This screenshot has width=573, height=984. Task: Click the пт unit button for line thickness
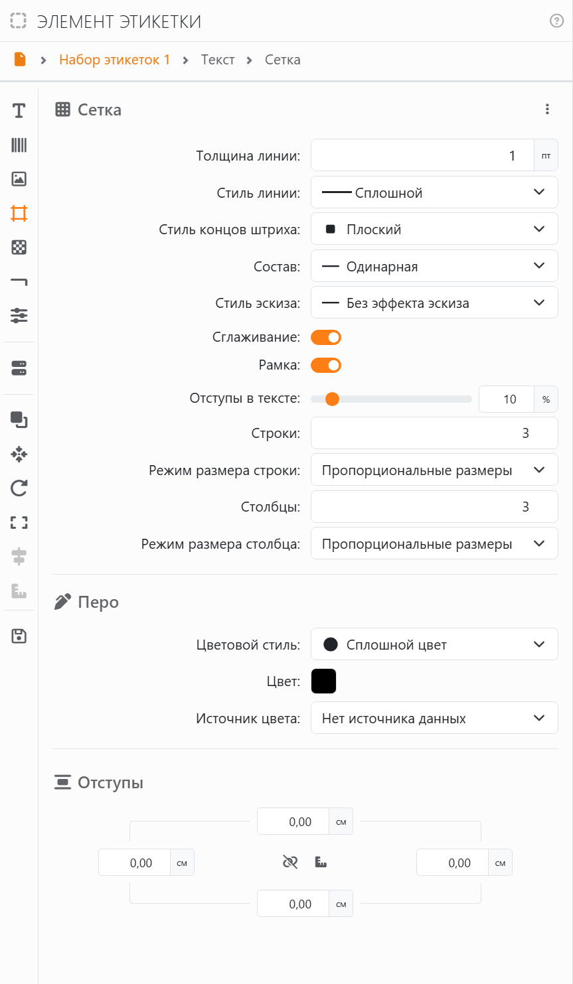(546, 156)
